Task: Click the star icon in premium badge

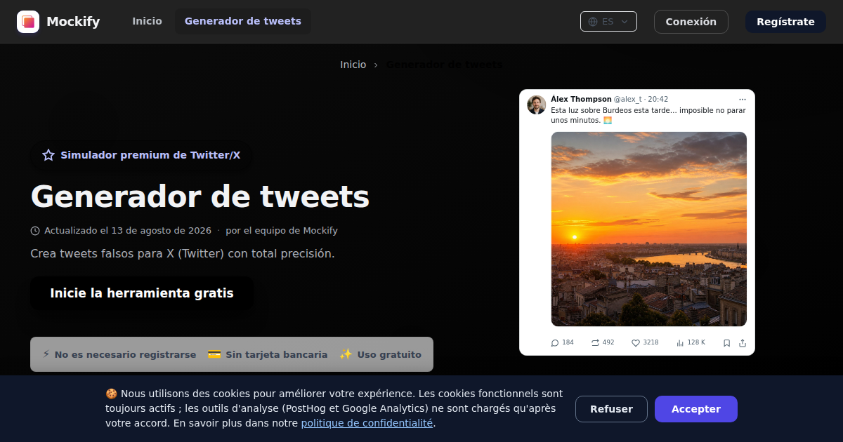Action: point(48,155)
